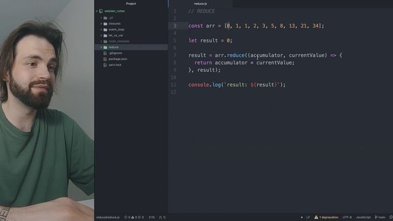393x221 pixels.
Task: Click the main branch name
Action: pos(382,217)
